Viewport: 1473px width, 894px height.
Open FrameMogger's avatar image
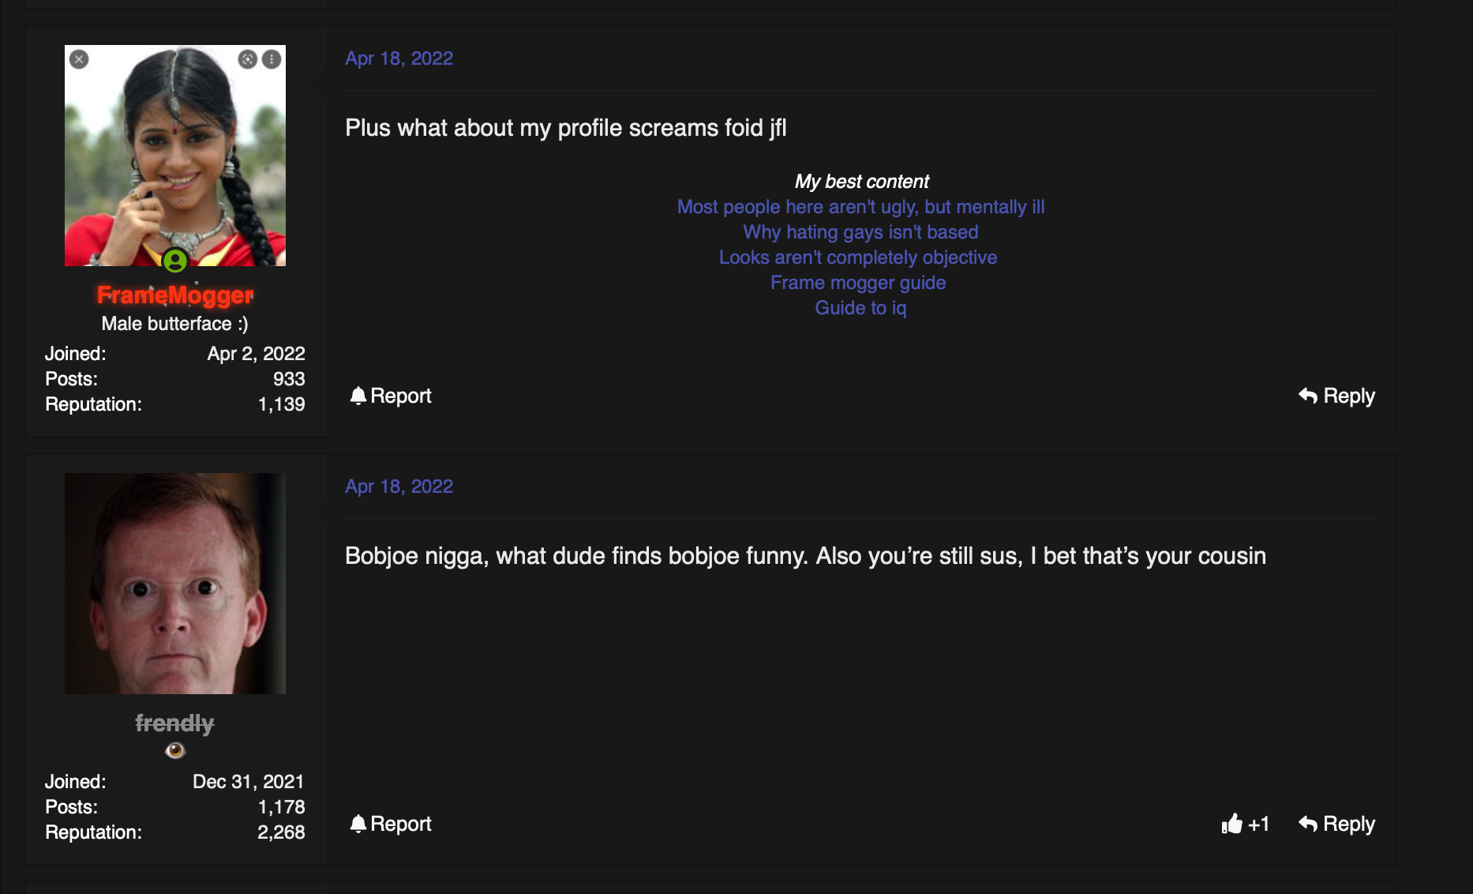click(x=175, y=156)
